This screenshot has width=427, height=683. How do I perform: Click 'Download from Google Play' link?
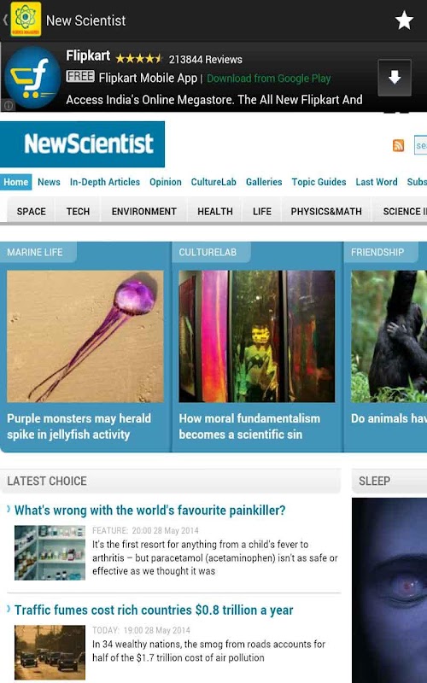[x=268, y=79]
